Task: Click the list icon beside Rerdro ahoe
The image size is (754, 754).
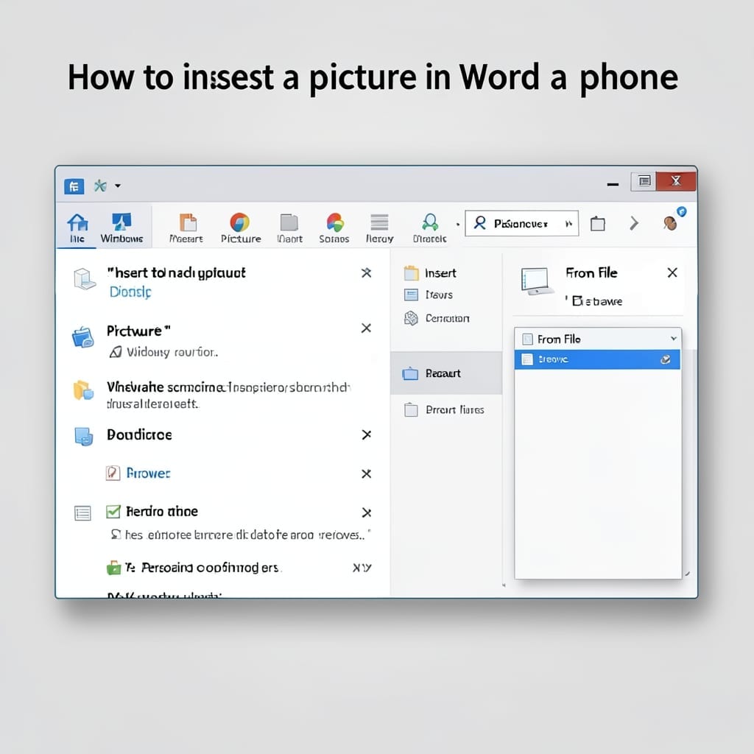Action: click(82, 513)
